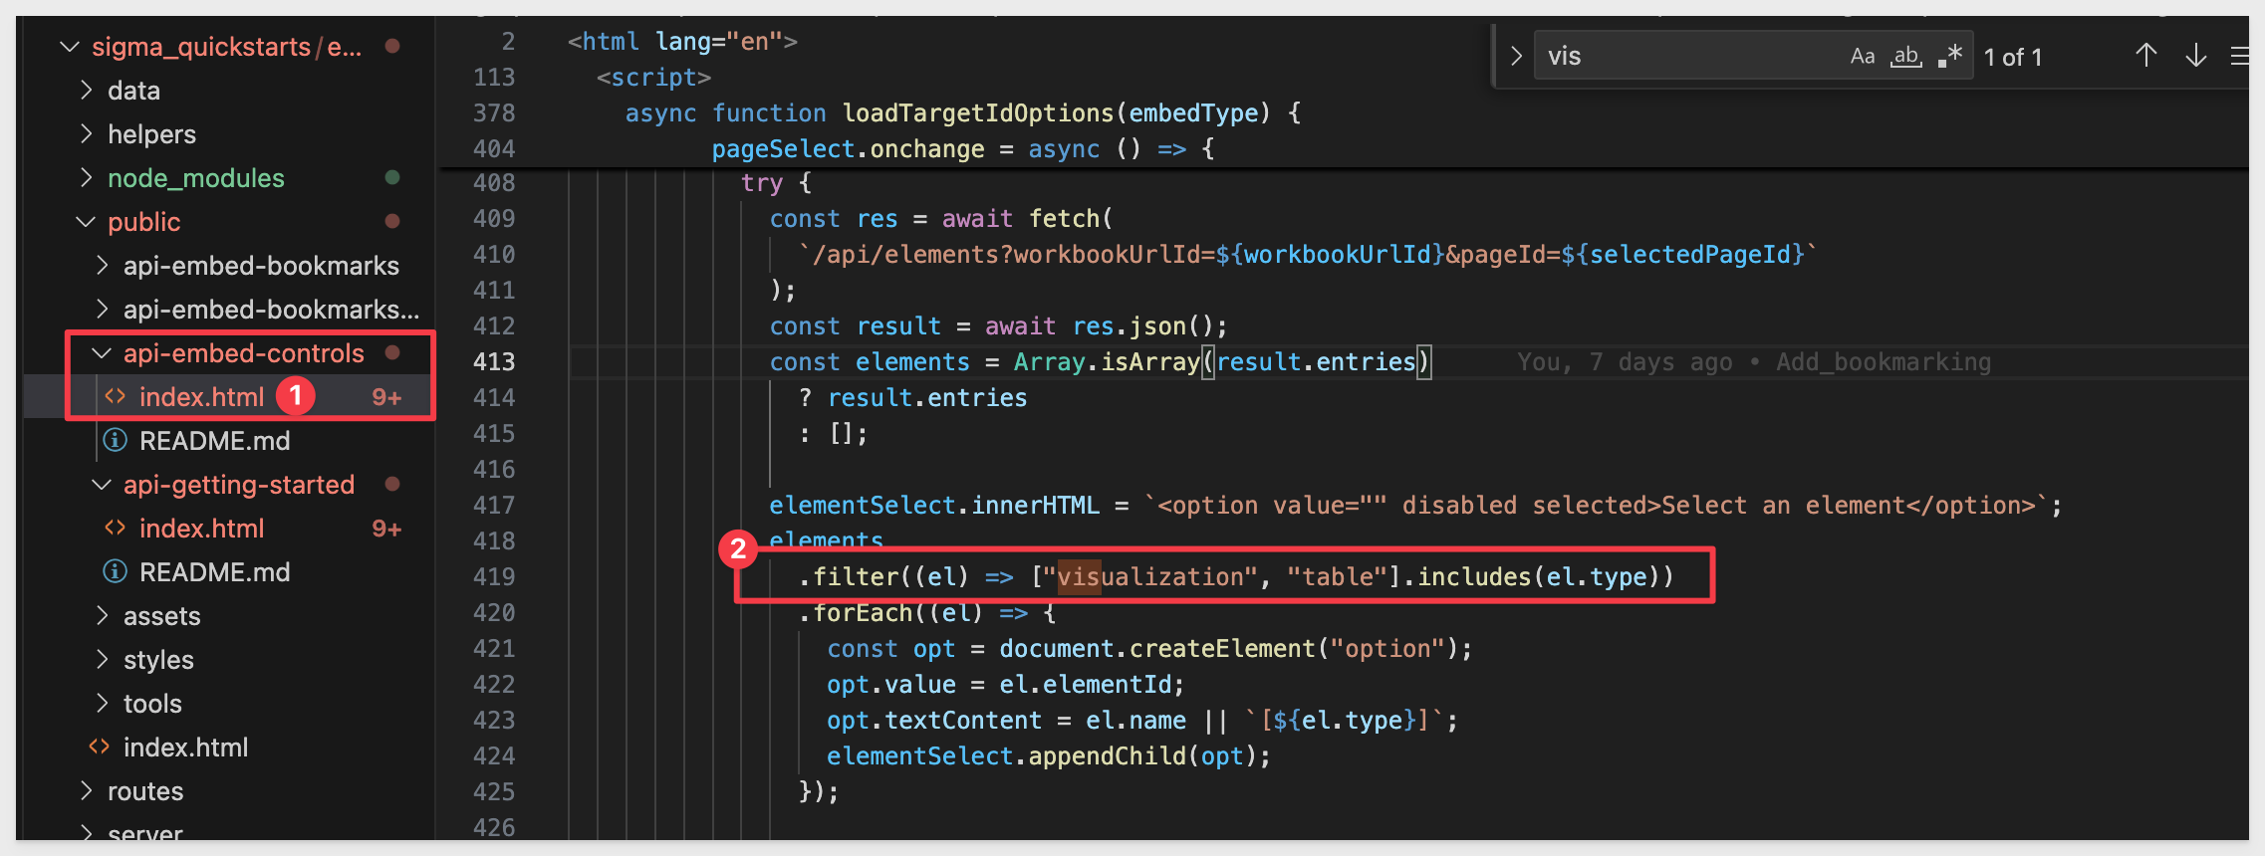This screenshot has height=856, width=2265.
Task: Click line number 419 in gutter
Action: (494, 577)
